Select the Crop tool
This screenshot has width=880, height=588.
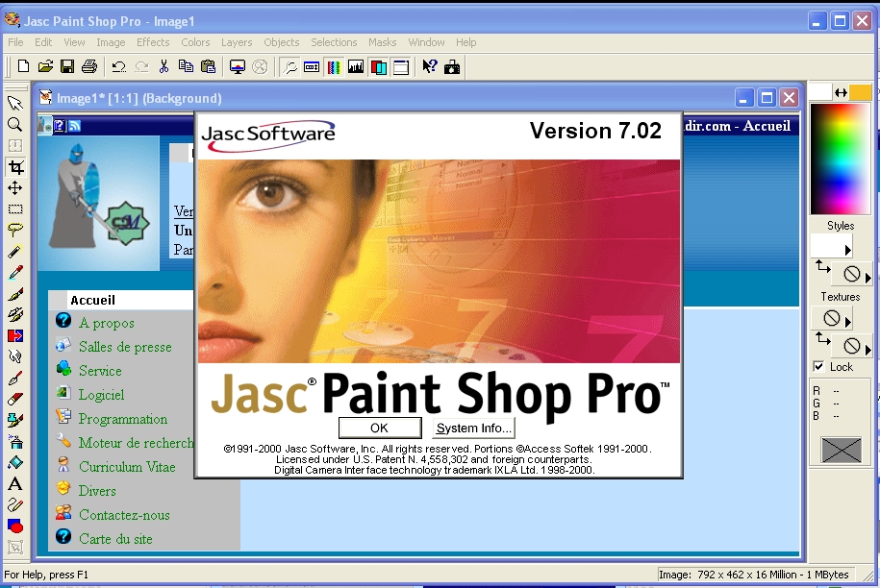click(14, 167)
